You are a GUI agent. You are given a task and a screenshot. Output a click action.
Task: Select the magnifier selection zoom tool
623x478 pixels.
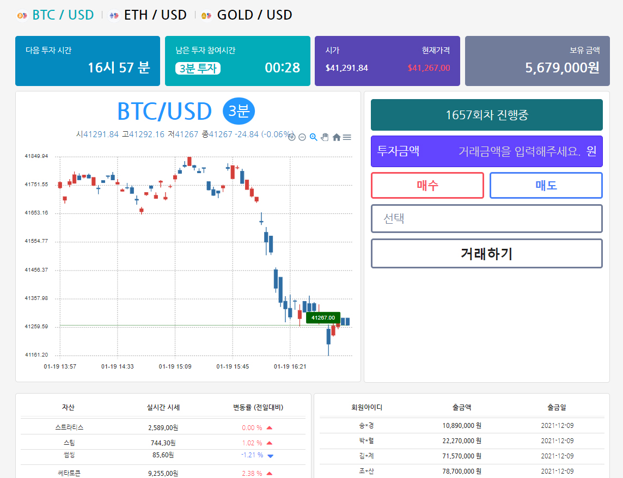click(x=314, y=137)
